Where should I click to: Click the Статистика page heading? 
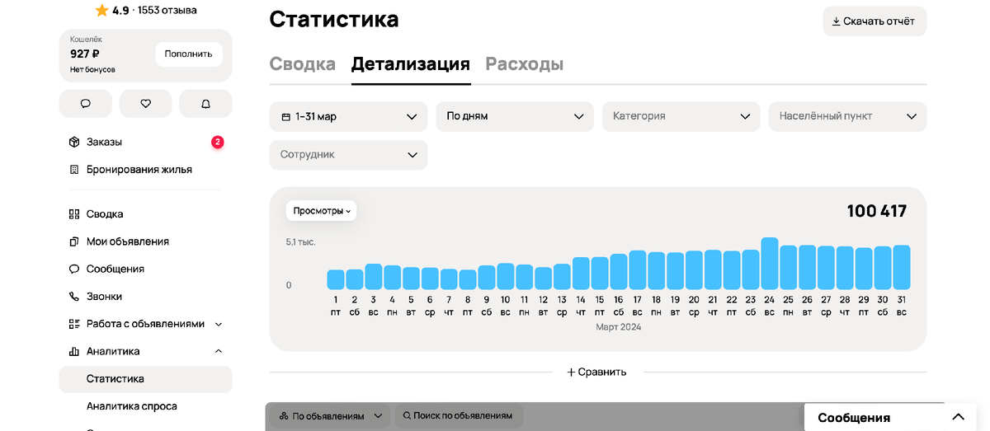(x=334, y=19)
